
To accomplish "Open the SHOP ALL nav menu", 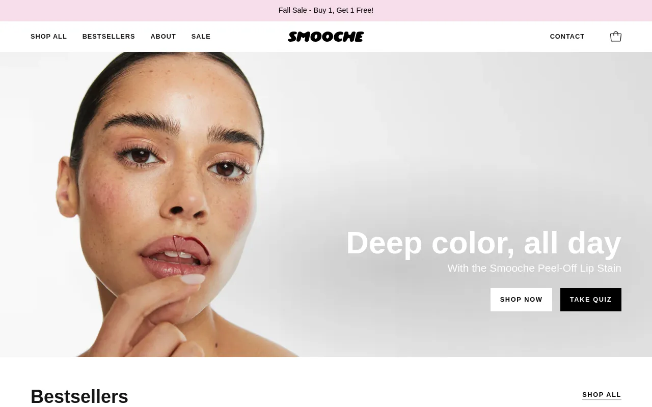I will 49,37.
